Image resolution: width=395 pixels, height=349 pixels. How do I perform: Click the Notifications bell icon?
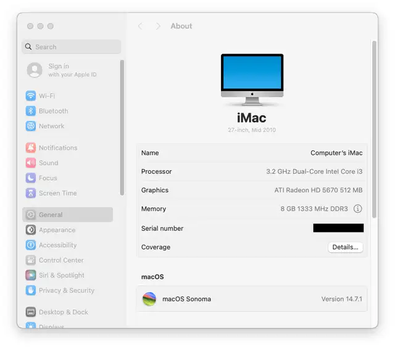[x=31, y=148]
